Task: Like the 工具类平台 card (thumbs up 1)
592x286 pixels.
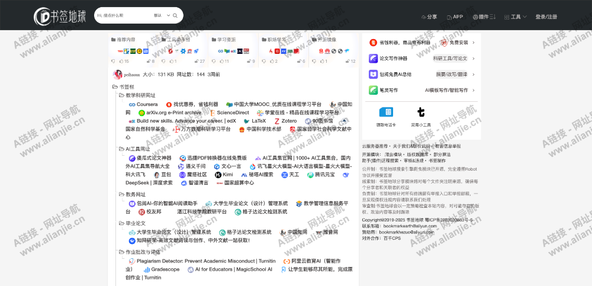Action: coord(173,61)
